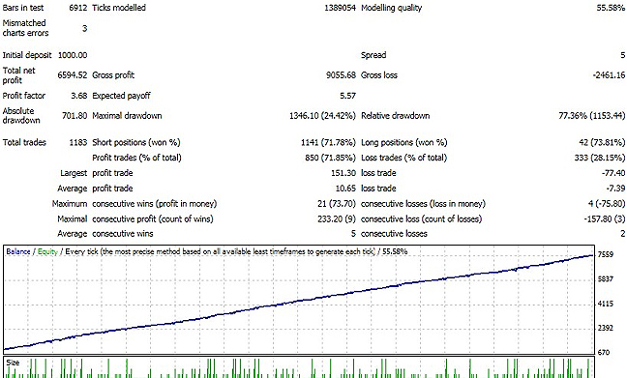Click the Expected payoff value 5.57
Image resolution: width=627 pixels, height=378 pixels.
(x=347, y=96)
